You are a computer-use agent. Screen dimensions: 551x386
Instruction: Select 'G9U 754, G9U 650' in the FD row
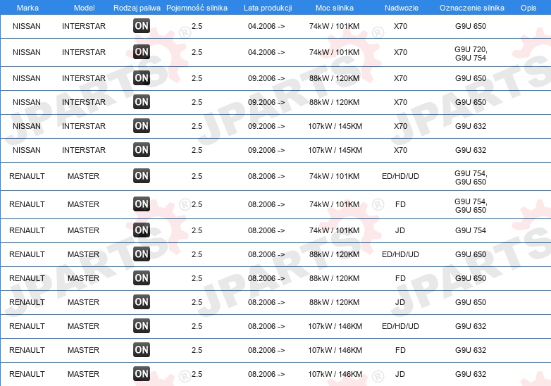pos(471,206)
